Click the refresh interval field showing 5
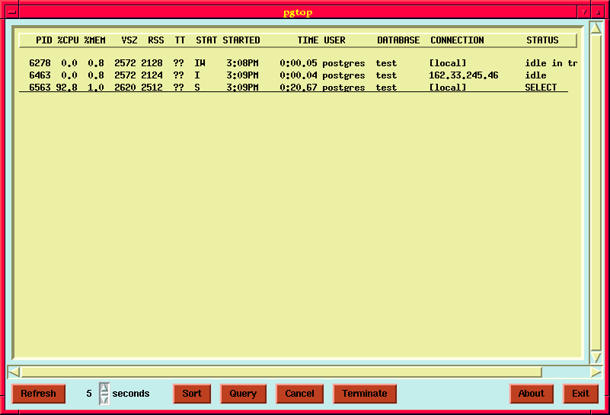 coord(88,394)
